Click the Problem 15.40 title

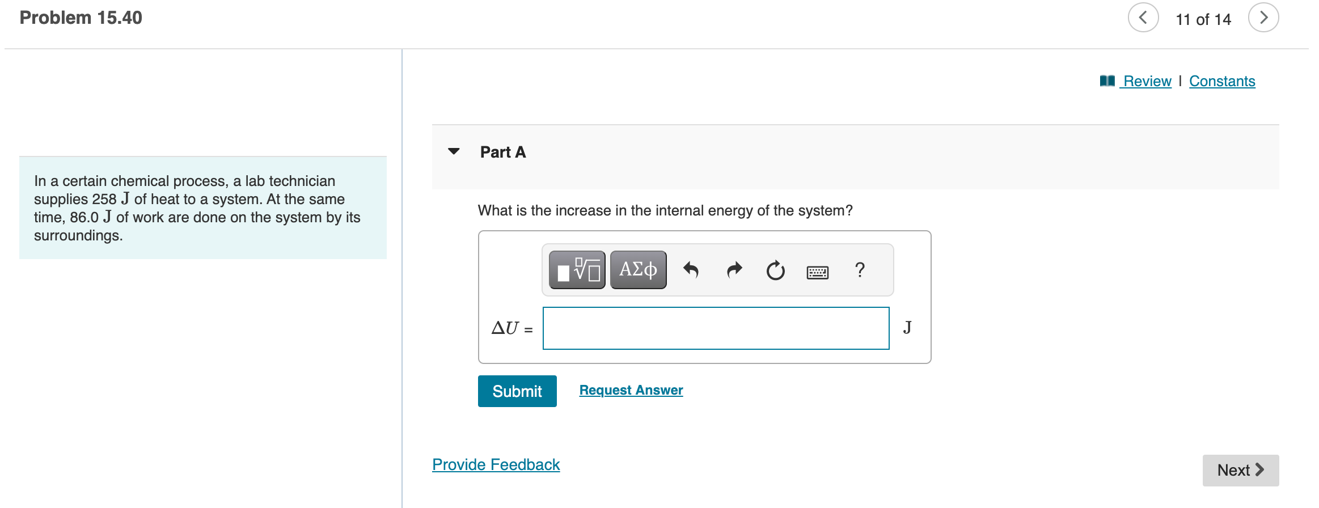pos(79,18)
